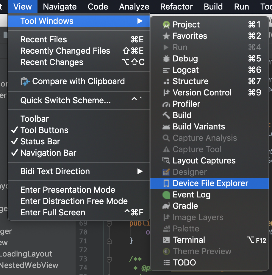This screenshot has height=275, width=272.
Task: Click the Profiler gauge icon
Action: 166,104
